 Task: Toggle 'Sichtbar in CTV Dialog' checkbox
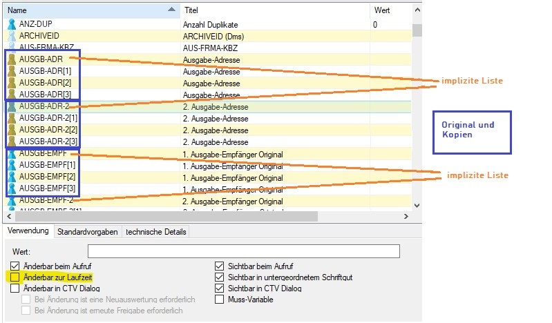point(220,288)
